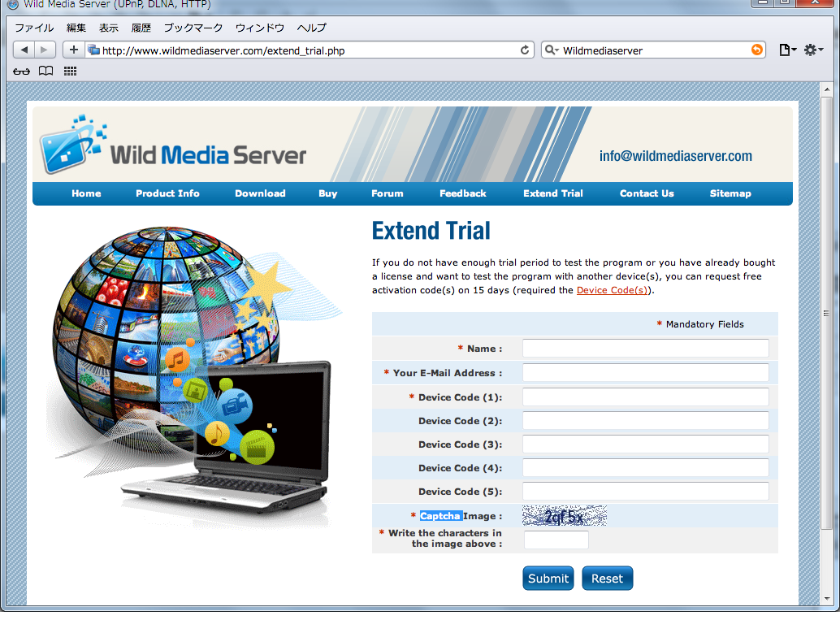Viewport: 840px width, 620px height.
Task: Open the Product Info page
Action: pos(167,193)
